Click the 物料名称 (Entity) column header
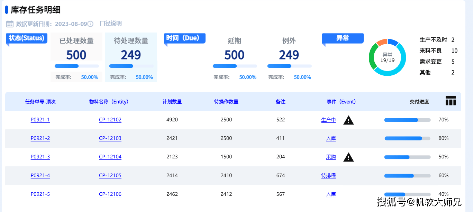 point(110,102)
